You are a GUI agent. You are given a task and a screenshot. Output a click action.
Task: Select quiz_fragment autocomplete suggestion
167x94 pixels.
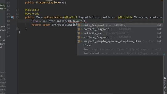[120, 25]
